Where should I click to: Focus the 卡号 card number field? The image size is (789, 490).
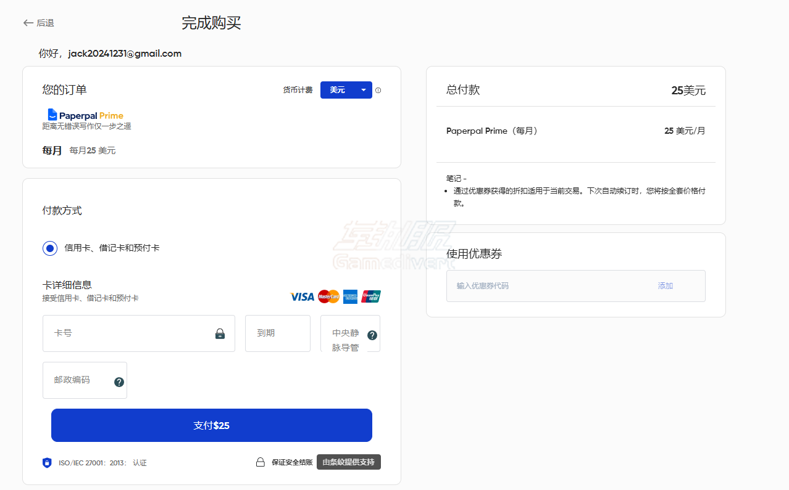(139, 333)
